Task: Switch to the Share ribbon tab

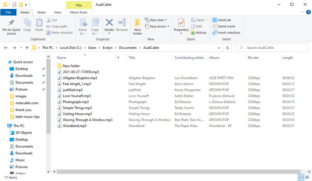Action: tap(41, 12)
